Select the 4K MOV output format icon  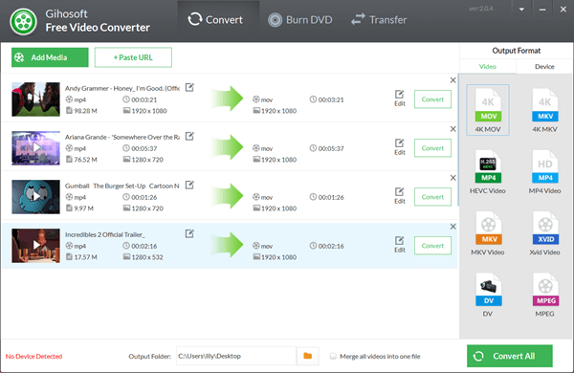pos(488,105)
